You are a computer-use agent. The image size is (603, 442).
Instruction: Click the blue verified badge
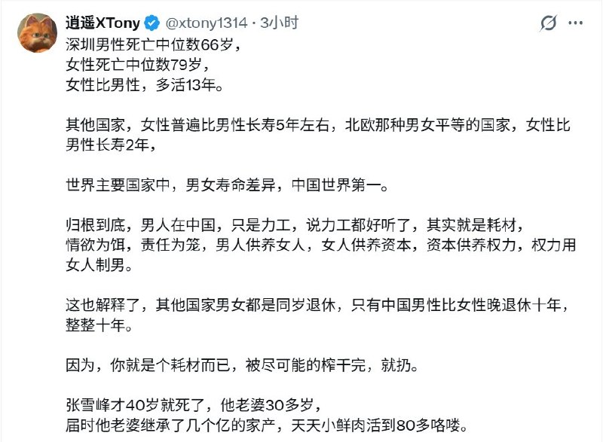pyautogui.click(x=151, y=23)
